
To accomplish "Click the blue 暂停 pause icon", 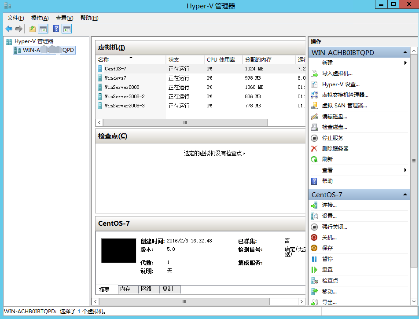I will (314, 259).
